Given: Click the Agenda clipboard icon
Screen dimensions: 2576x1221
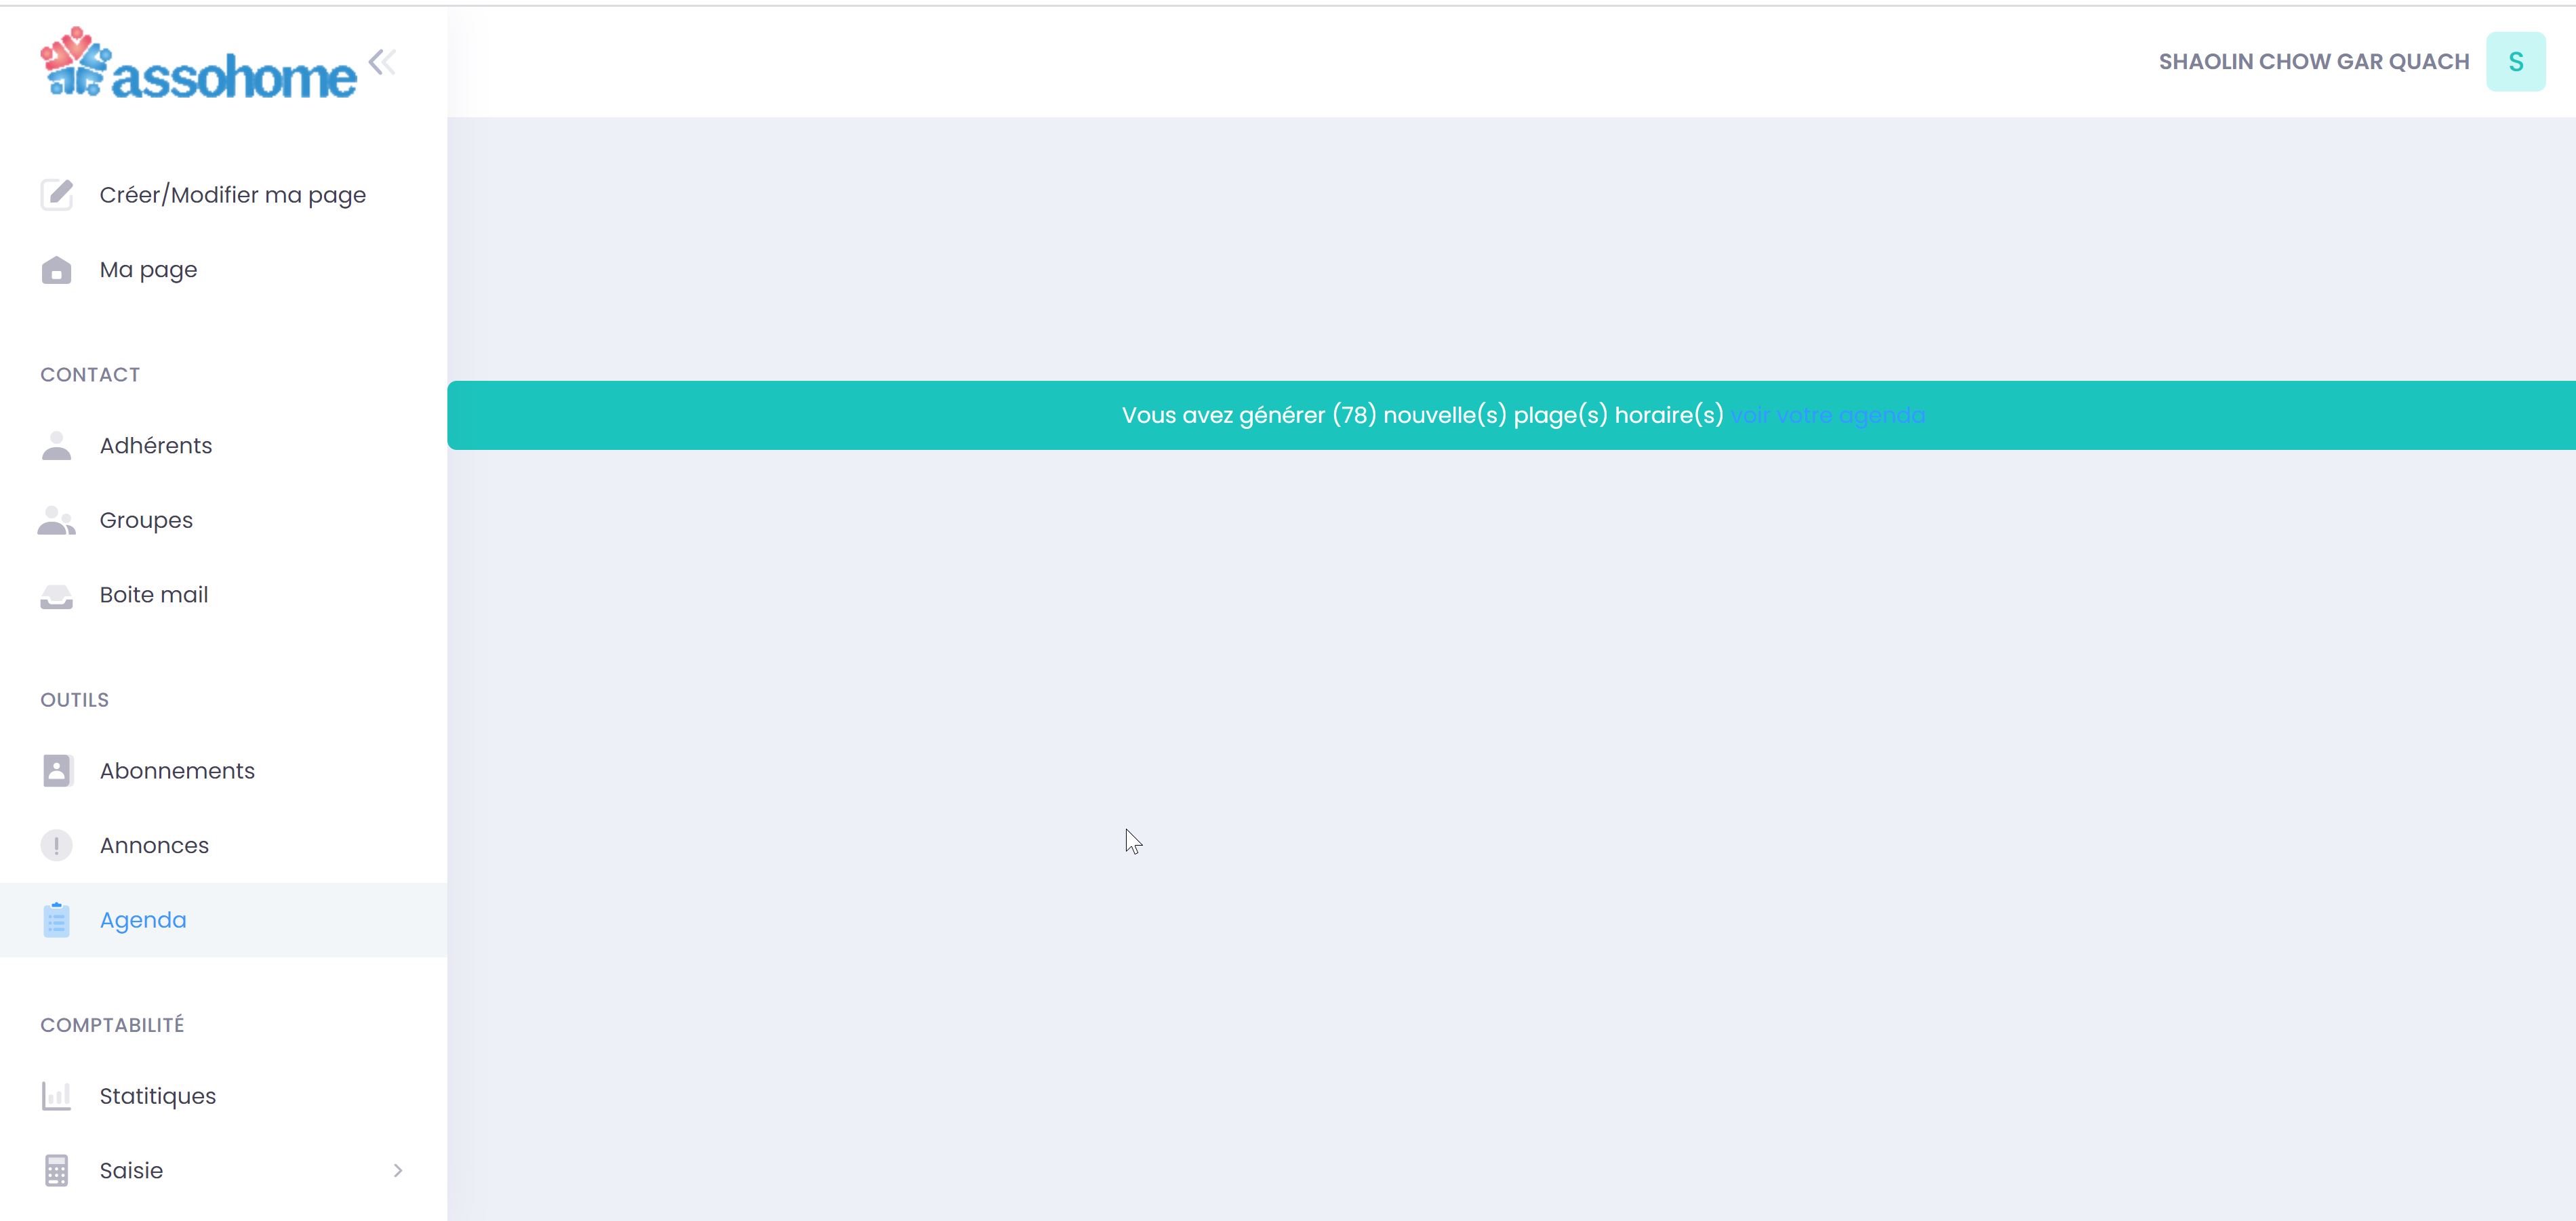Looking at the screenshot, I should 56,920.
